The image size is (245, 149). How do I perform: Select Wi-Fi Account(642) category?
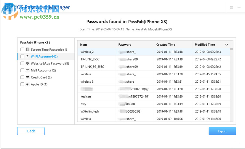[x=44, y=57]
